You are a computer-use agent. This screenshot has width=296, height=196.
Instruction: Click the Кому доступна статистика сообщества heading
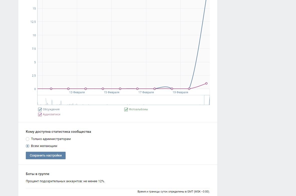tap(58, 132)
